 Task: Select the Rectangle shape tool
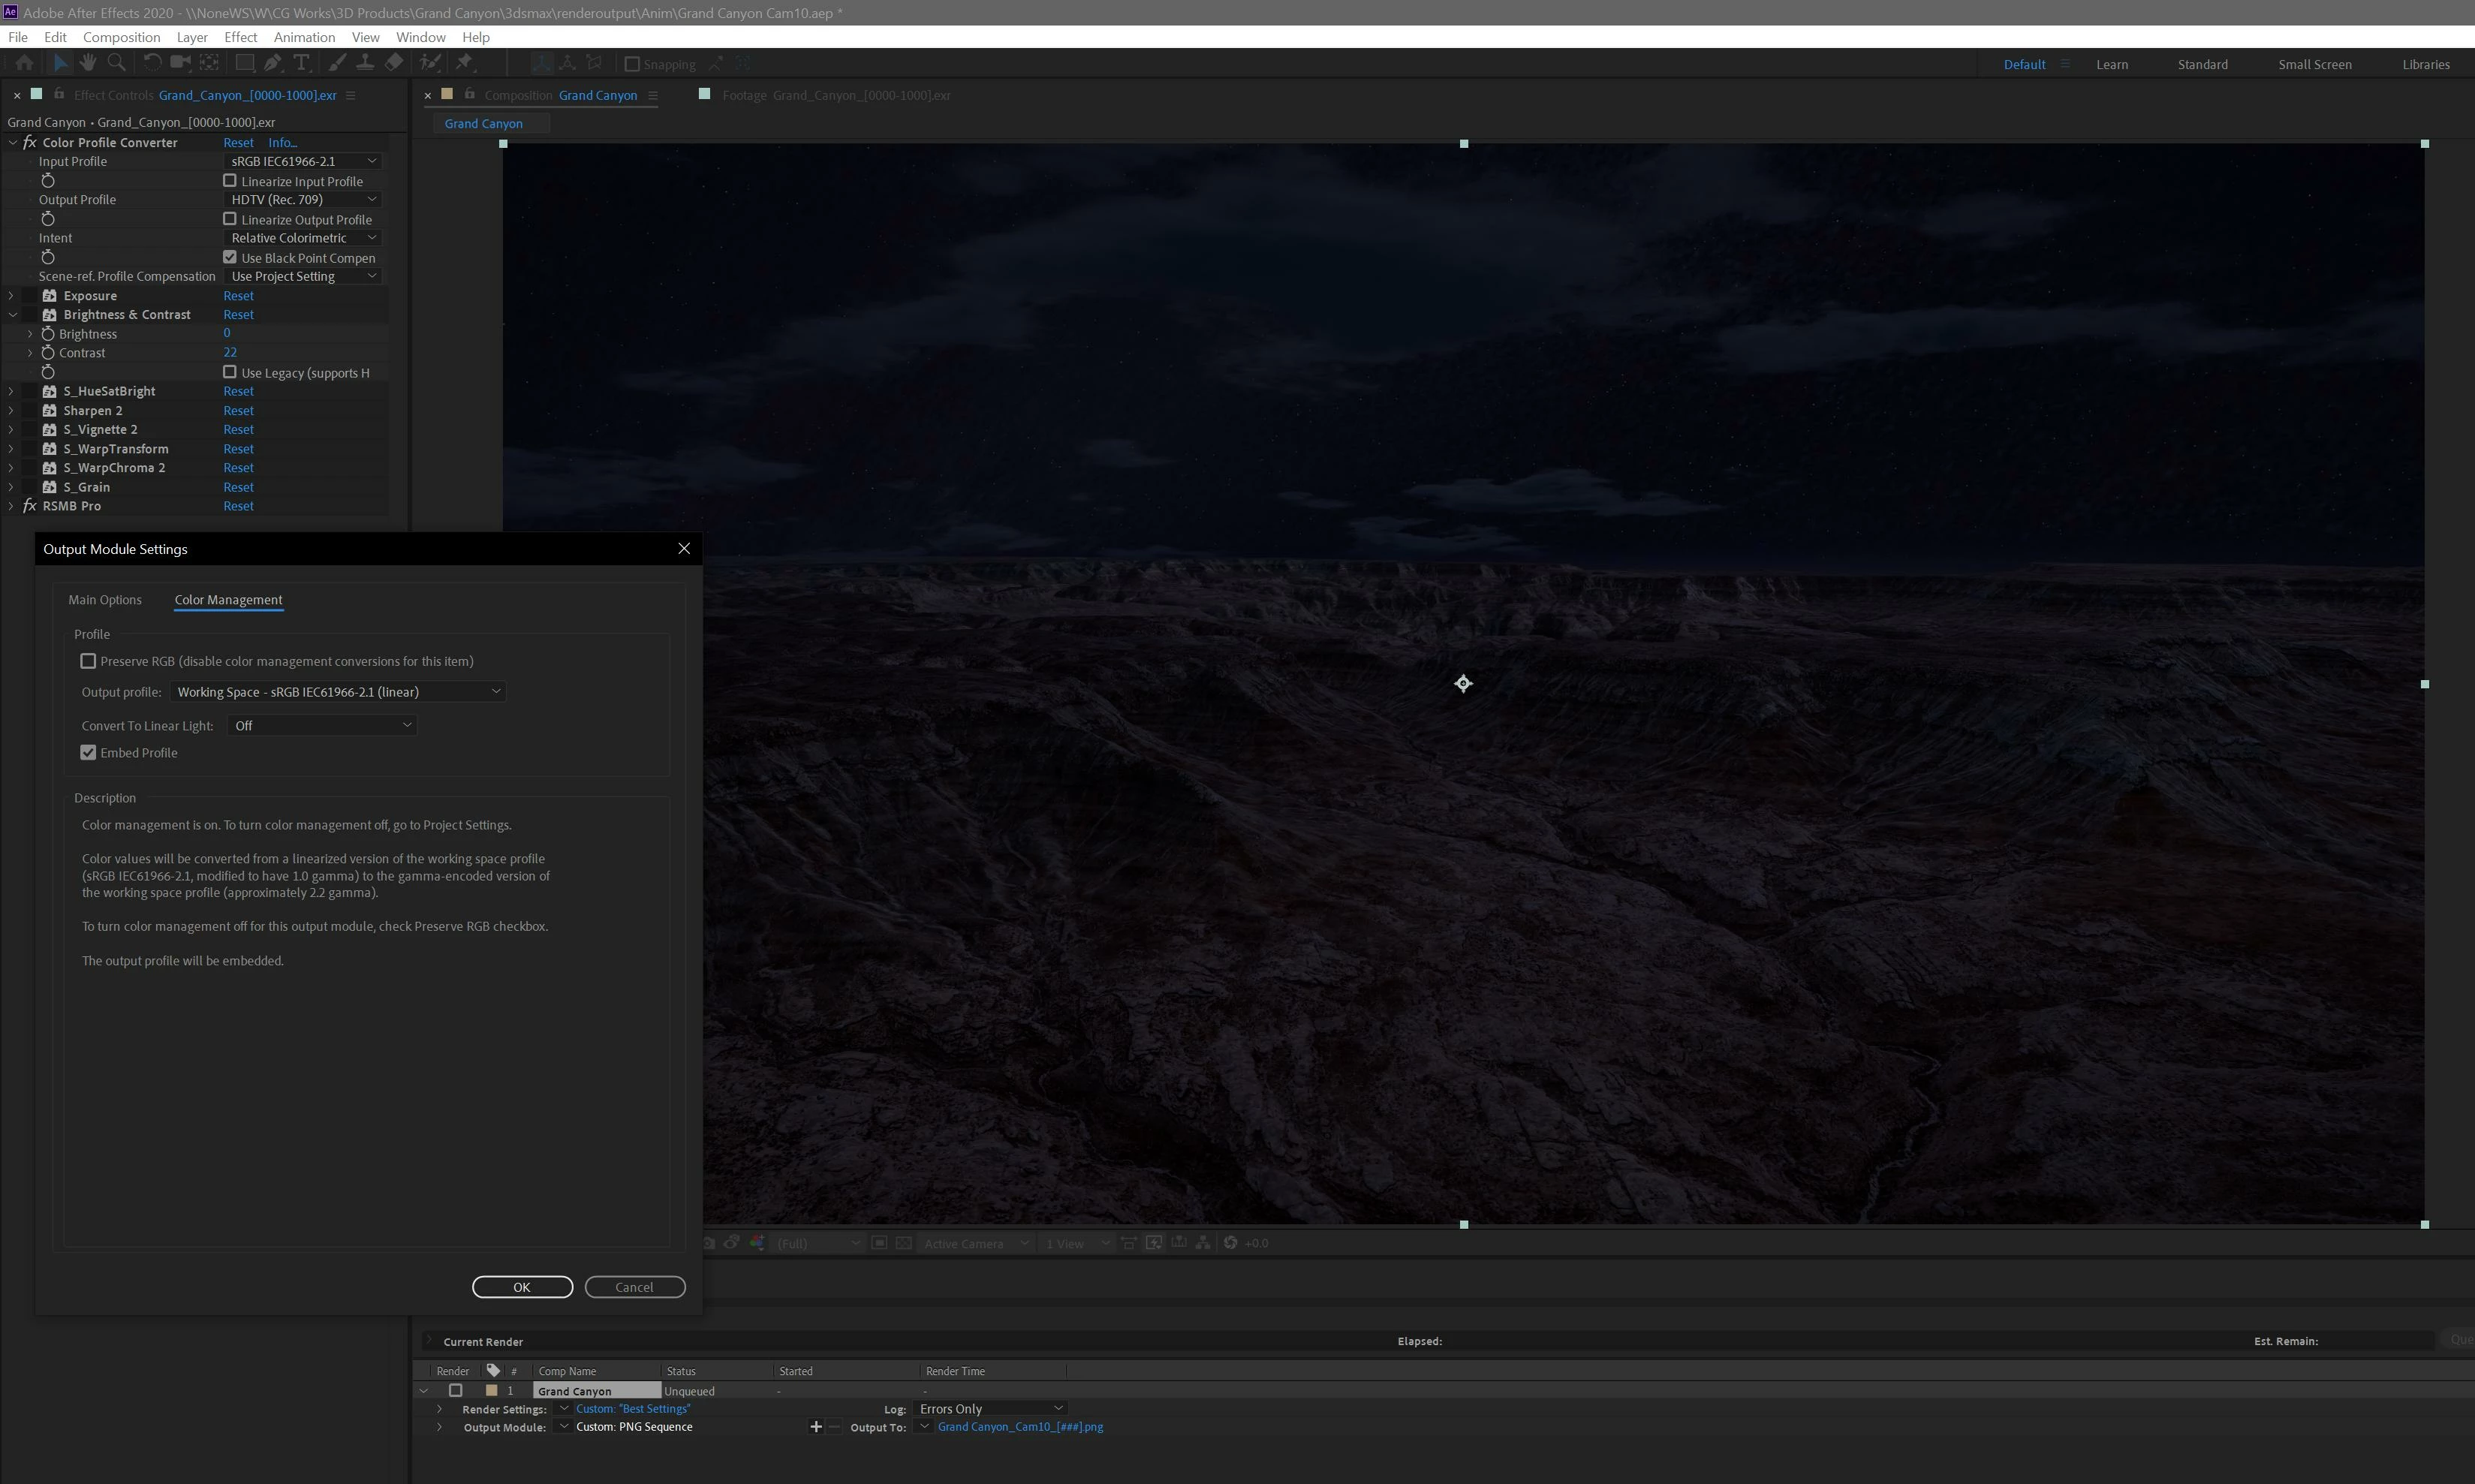point(243,63)
